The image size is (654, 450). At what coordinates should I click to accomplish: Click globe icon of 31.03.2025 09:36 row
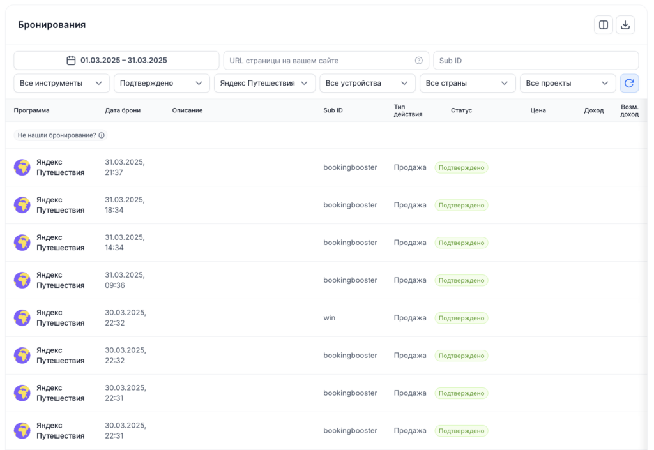click(22, 280)
